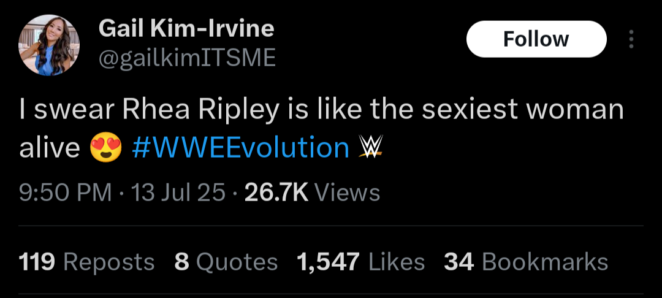Show the 8 Quotes list
This screenshot has width=662, height=298.
coord(226,262)
